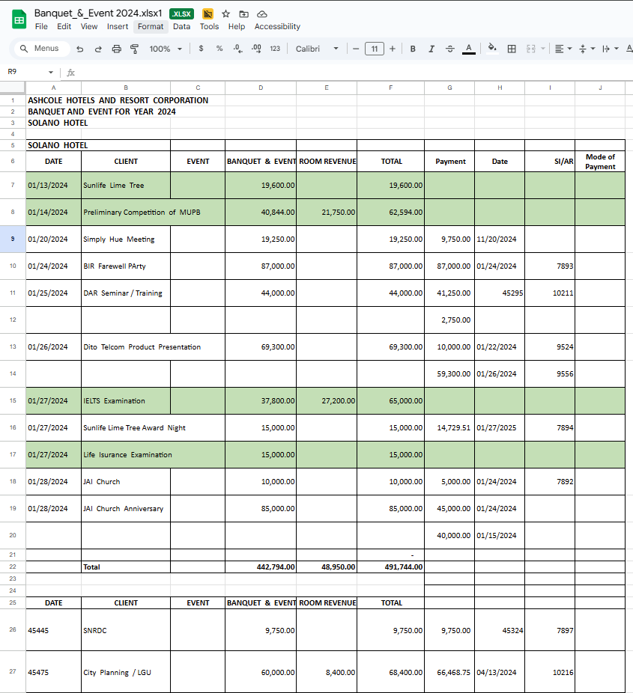Redo the last action

point(98,49)
